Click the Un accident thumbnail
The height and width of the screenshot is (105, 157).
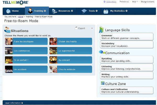[x=9, y=69]
